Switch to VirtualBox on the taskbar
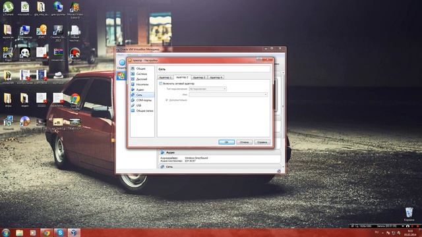The image size is (422, 237). pyautogui.click(x=73, y=232)
